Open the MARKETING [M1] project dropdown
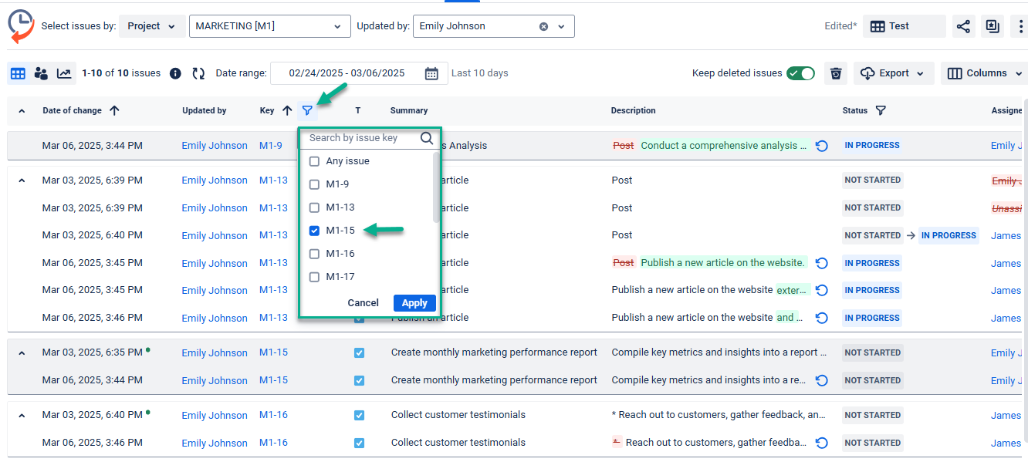Screen dimensions: 1028x462 [x=269, y=26]
